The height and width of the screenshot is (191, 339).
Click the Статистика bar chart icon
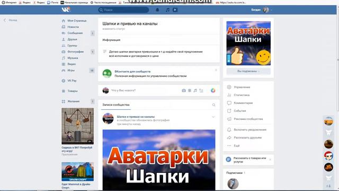coord(229,95)
